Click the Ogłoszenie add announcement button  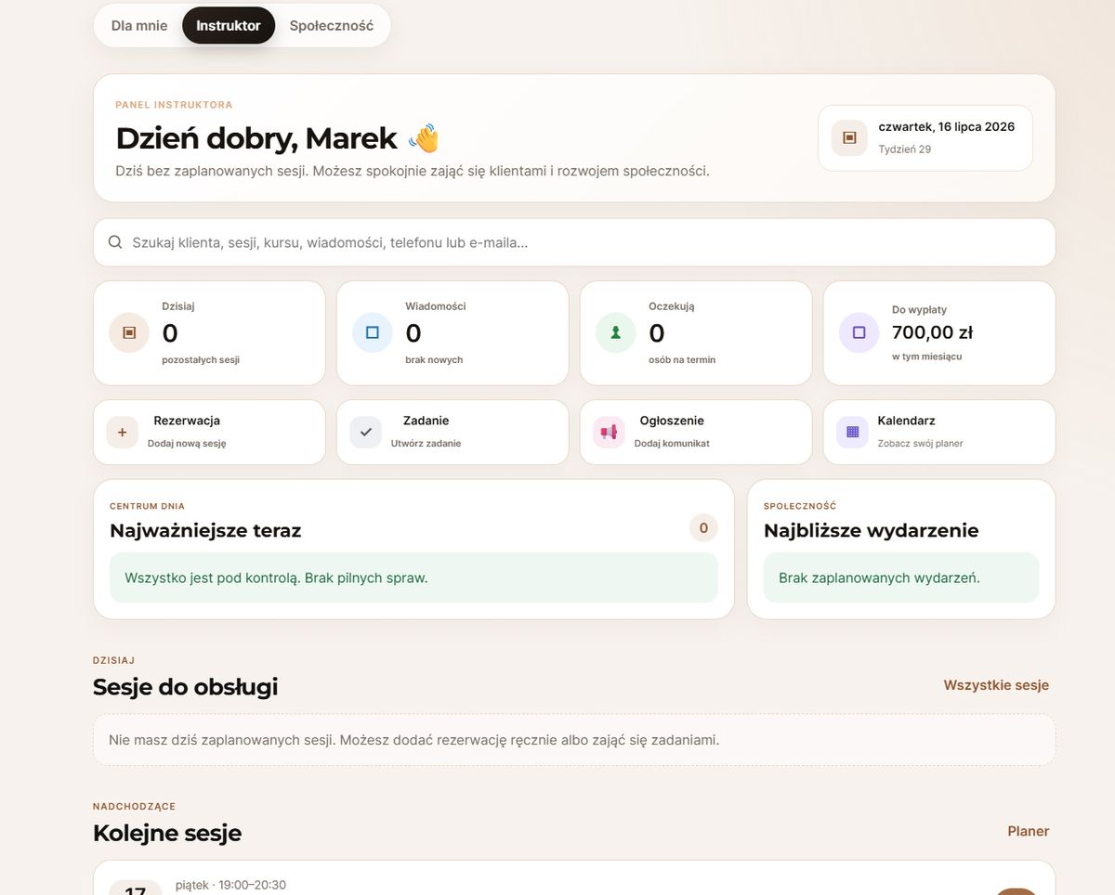tap(696, 433)
